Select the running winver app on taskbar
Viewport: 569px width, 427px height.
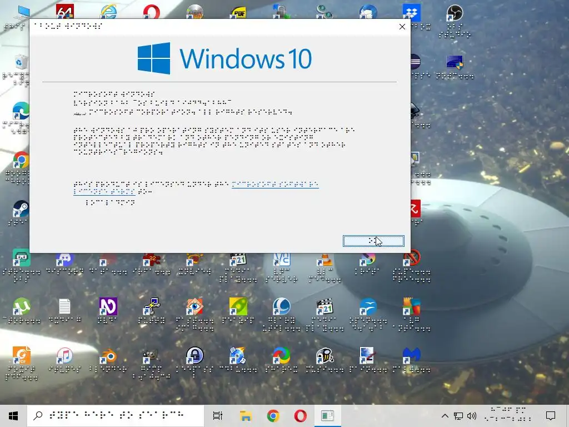click(x=327, y=416)
